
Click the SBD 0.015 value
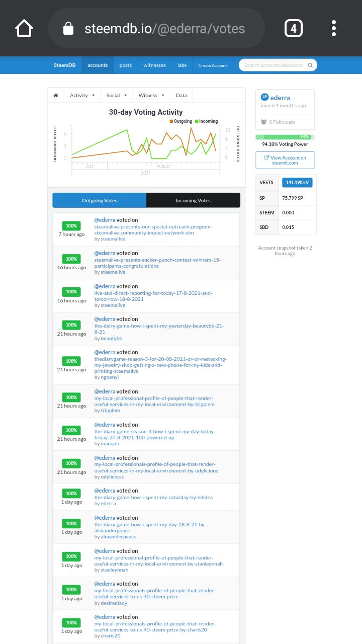click(288, 227)
